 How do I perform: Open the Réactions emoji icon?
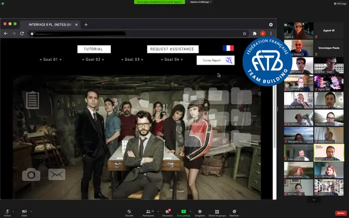[x=234, y=213]
